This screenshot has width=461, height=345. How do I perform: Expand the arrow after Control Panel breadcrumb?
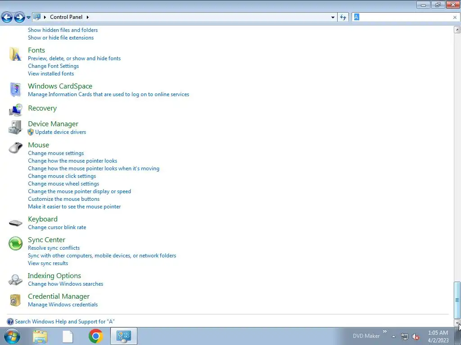[x=88, y=18]
